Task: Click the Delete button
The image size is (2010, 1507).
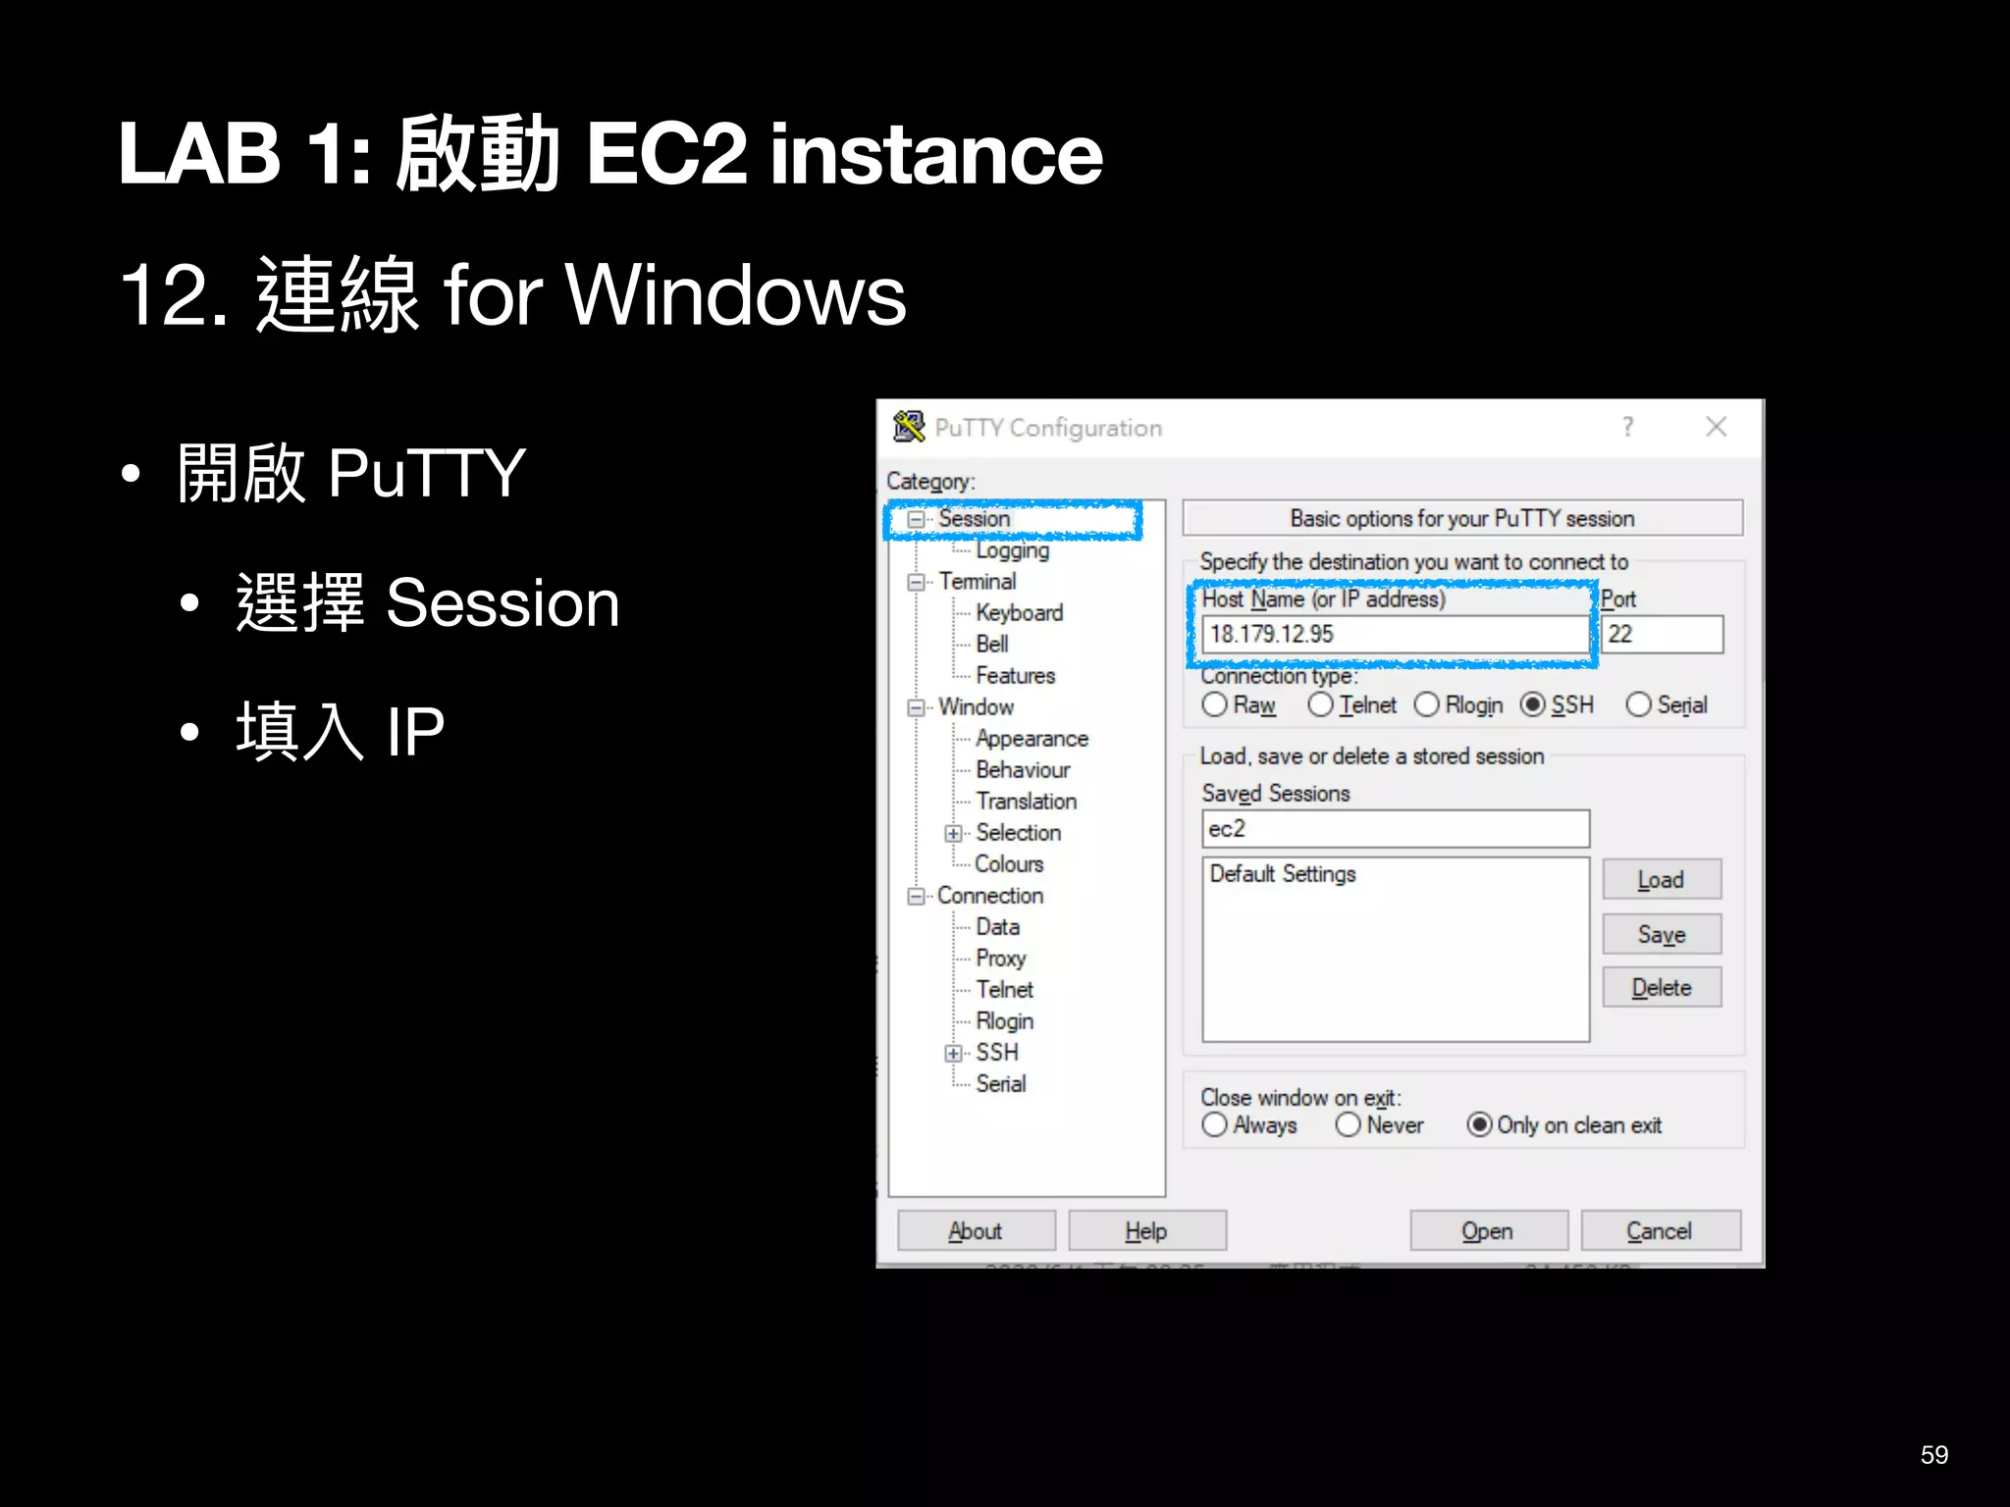Action: tap(1662, 987)
